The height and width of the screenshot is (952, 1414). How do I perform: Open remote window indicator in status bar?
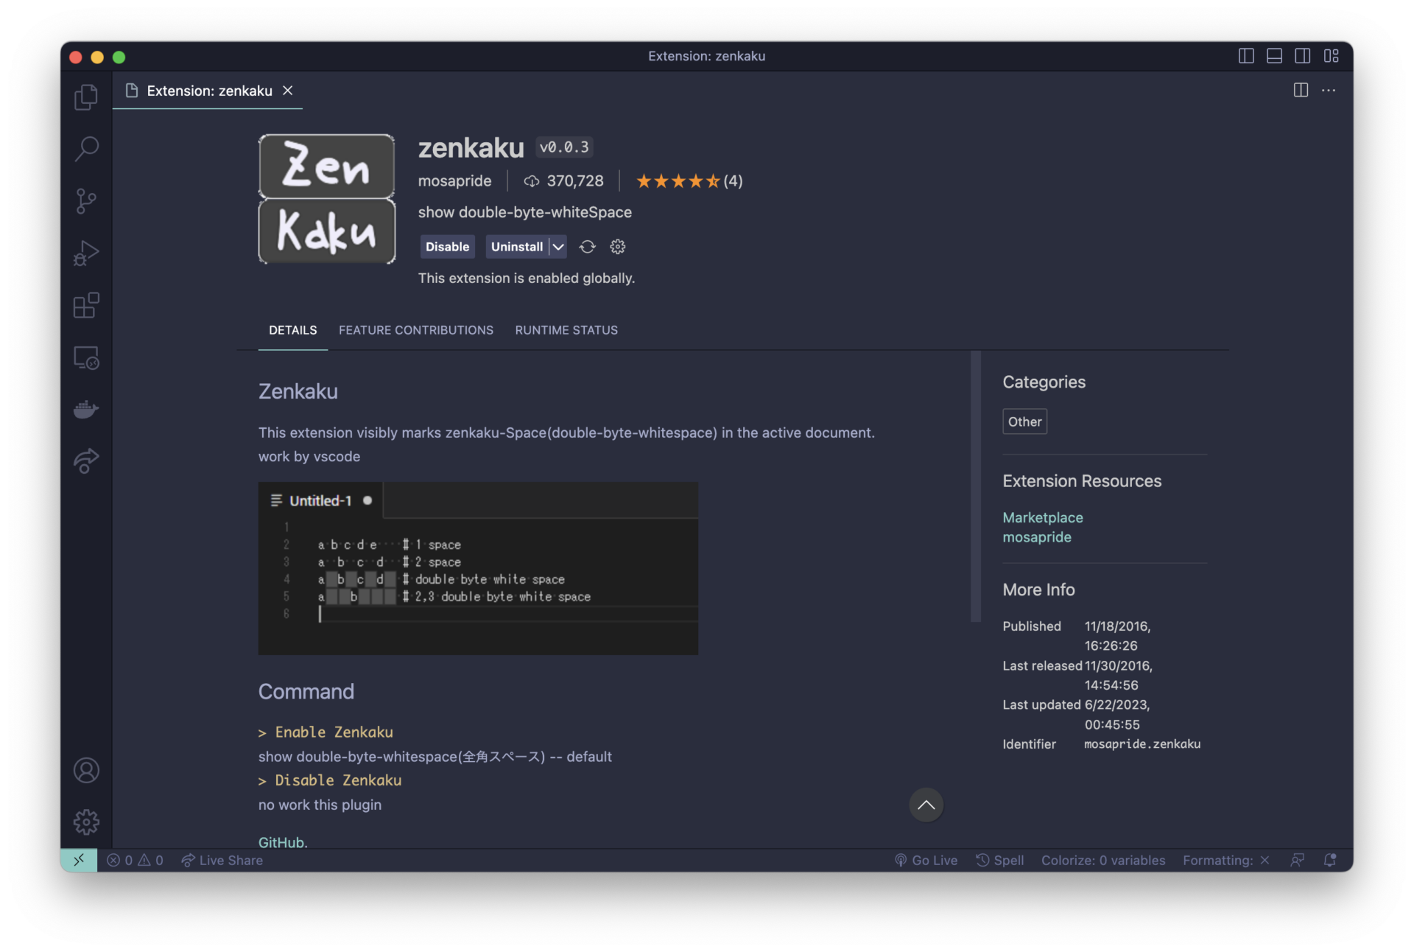click(79, 860)
